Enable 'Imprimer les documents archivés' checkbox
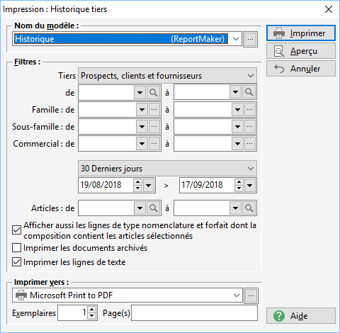340x333 pixels. point(16,248)
